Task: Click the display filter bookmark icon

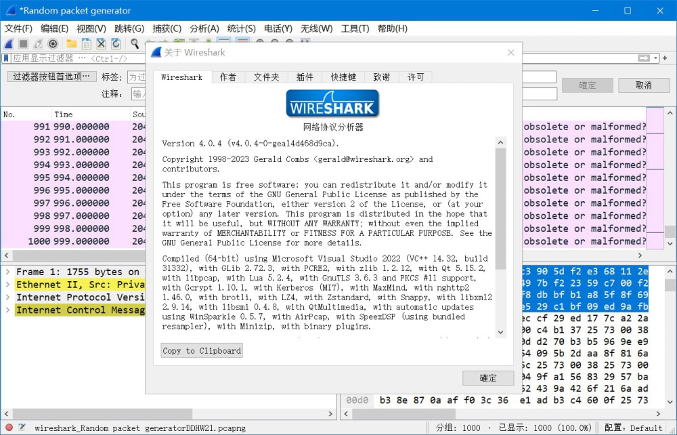Action: pos(6,58)
